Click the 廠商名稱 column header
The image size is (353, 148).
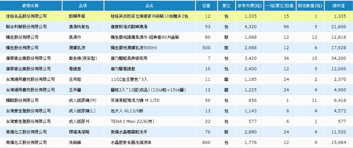pos(31,6)
